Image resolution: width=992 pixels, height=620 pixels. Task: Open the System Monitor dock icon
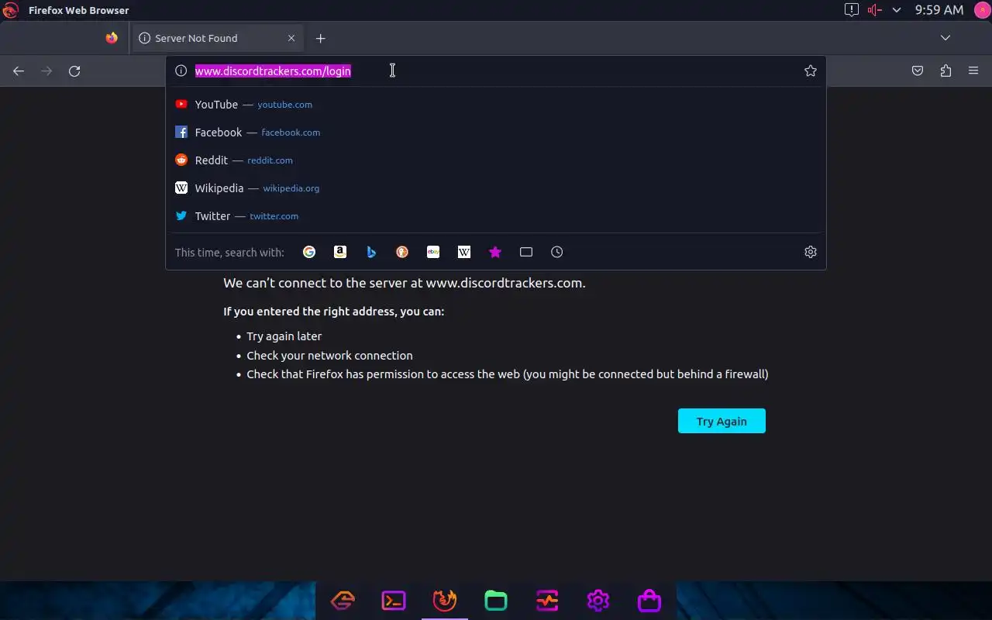547,601
